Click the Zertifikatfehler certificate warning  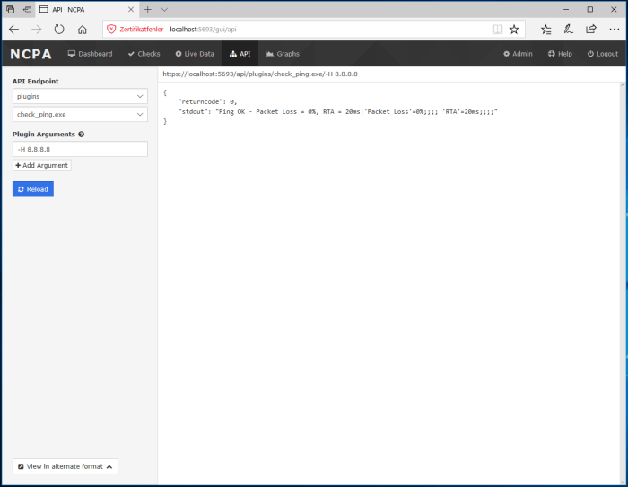[135, 30]
